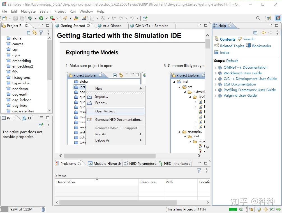
Task: Switch to Module Hierarchy tab
Action: [105, 164]
